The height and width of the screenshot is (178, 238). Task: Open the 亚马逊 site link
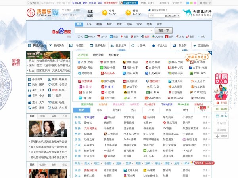[x=155, y=87]
